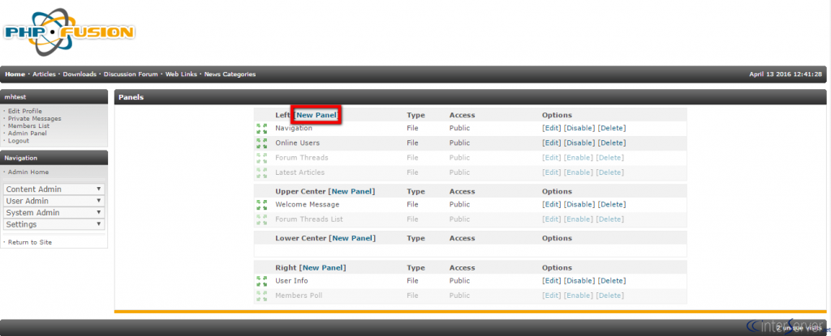Edit the Members Poll panel
Viewport: 831px width, 336px height.
point(551,296)
